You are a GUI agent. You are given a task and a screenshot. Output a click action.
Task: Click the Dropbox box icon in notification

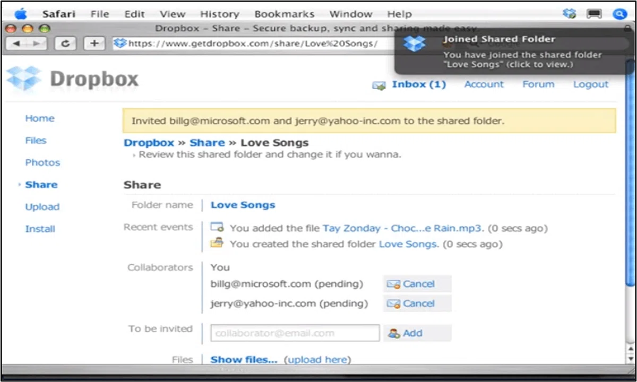(415, 43)
